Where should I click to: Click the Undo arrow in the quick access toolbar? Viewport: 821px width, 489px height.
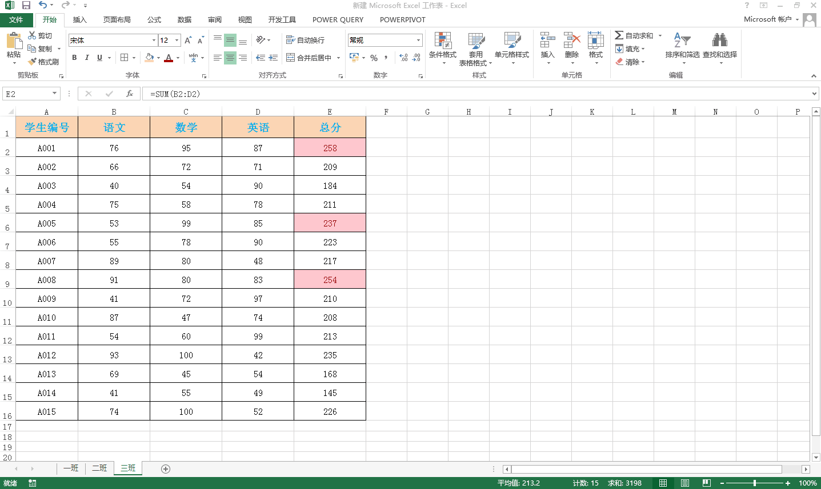coord(43,5)
